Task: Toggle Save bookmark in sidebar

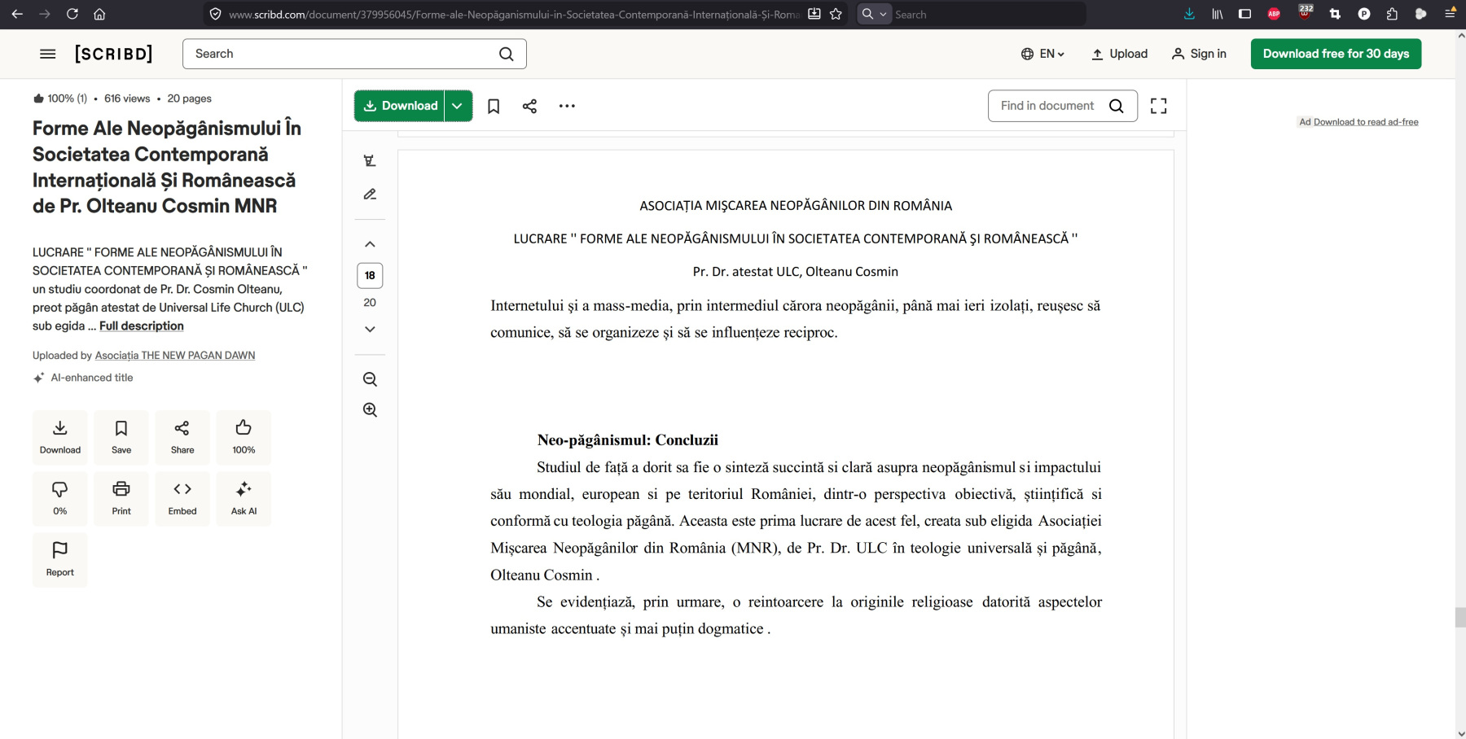Action: point(121,437)
